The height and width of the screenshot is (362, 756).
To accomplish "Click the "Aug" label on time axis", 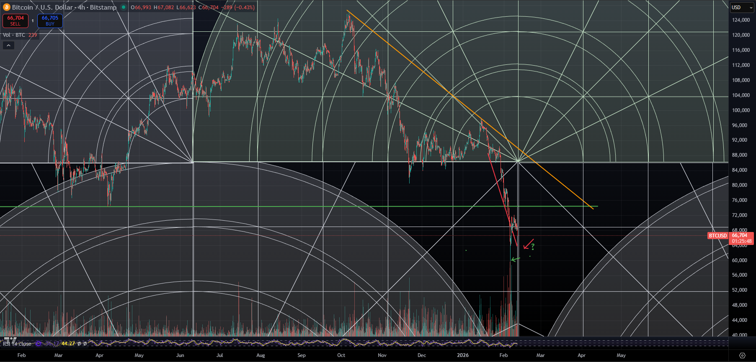I will point(261,355).
